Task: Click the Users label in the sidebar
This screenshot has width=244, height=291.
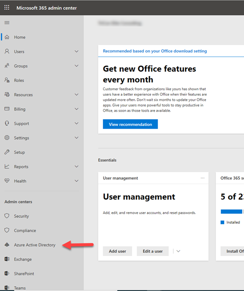Action: 19,52
